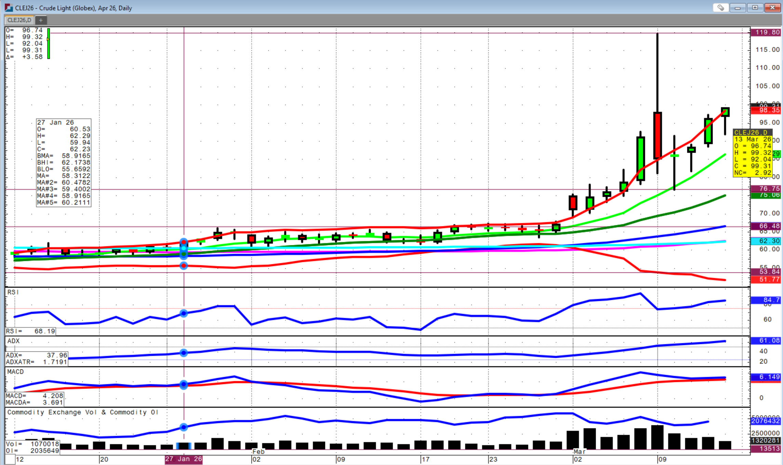Click the 27 Jan 26 cursor value box
The width and height of the screenshot is (783, 465).
point(64,162)
